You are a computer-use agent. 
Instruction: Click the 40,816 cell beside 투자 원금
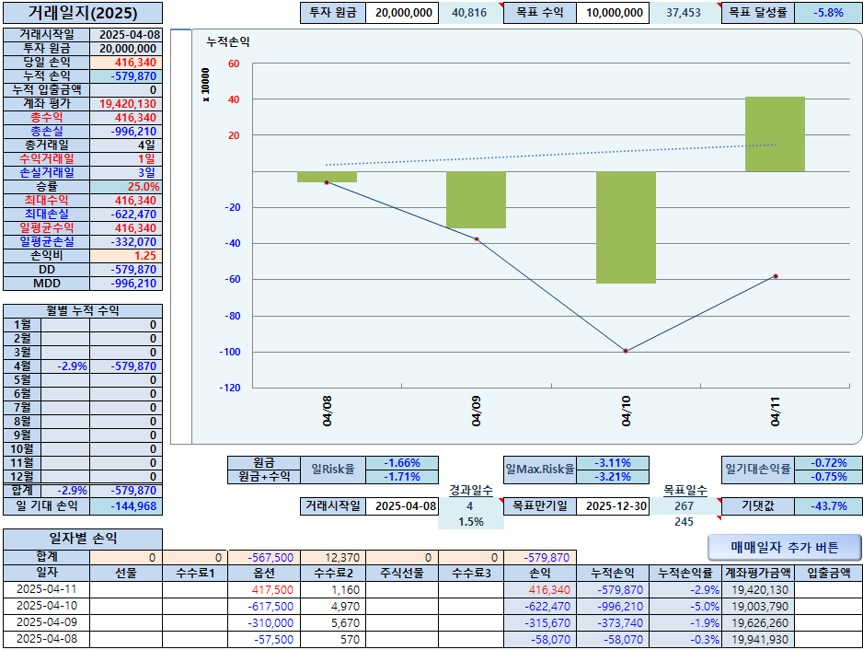(469, 13)
